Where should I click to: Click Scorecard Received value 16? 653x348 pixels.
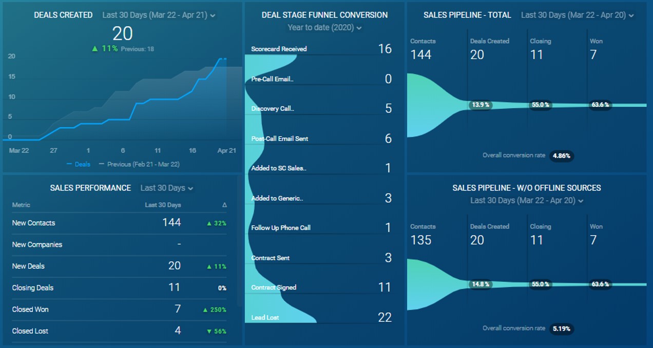coord(385,49)
